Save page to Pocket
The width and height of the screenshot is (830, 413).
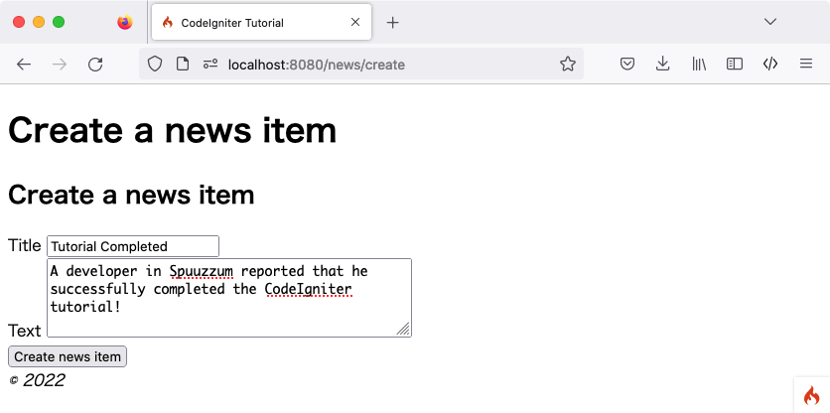(x=627, y=65)
